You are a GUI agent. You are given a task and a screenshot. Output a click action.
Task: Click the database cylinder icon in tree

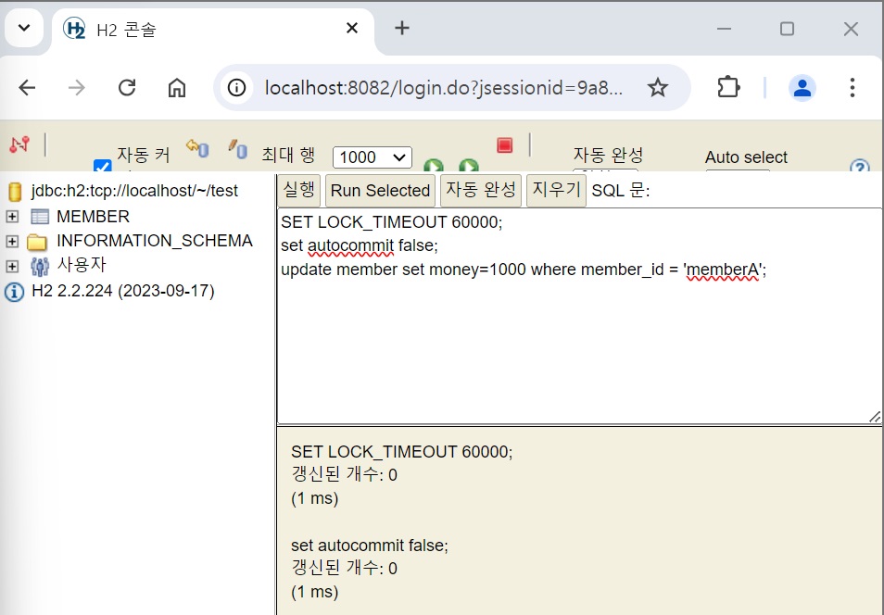15,192
